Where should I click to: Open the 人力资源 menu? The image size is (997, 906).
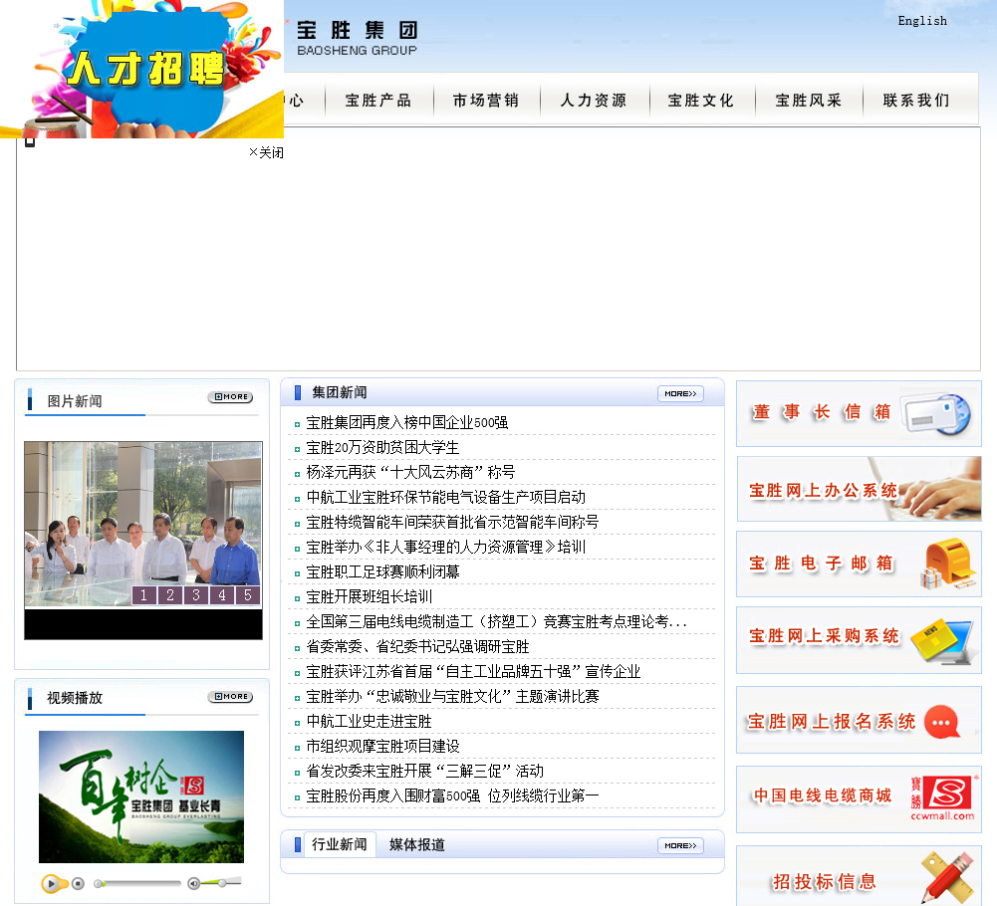594,101
